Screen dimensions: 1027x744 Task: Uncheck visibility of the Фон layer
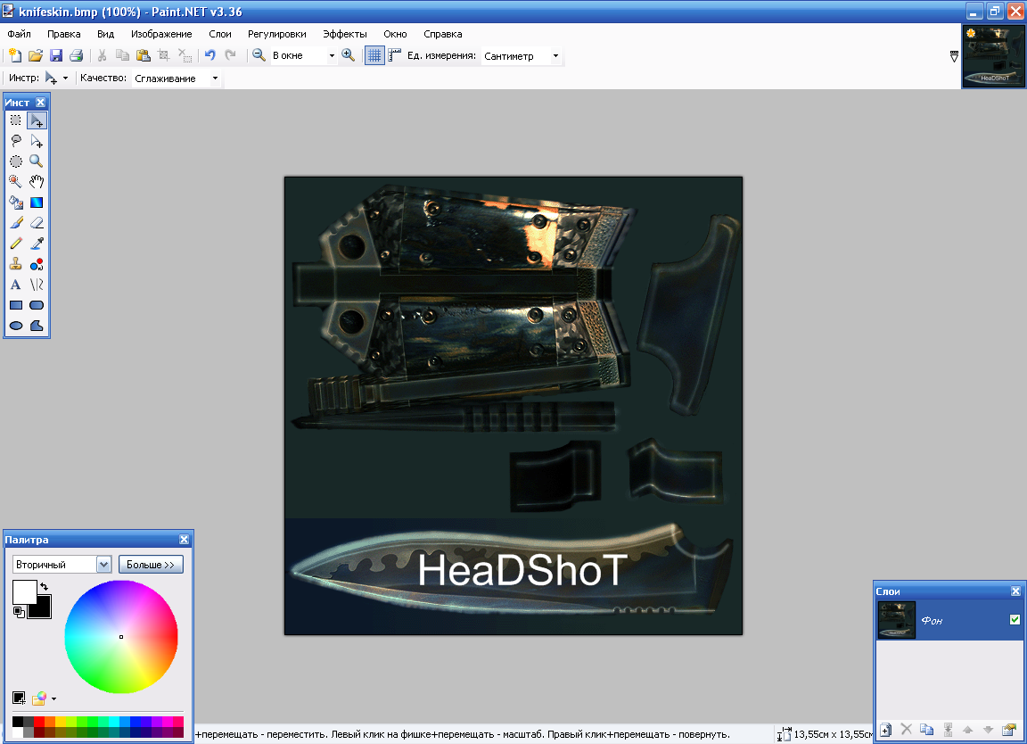[x=1015, y=620]
